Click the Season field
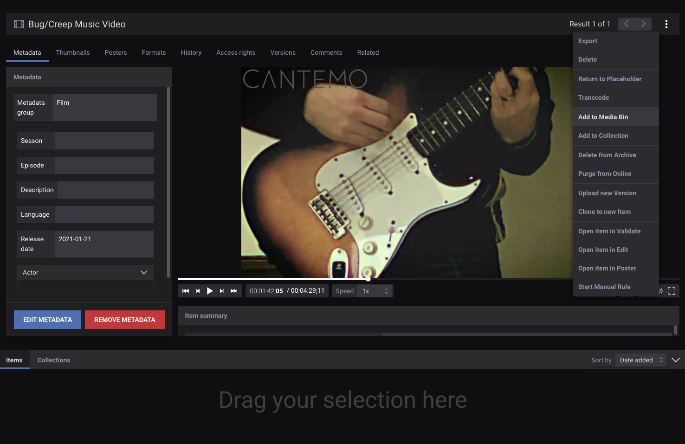This screenshot has height=444, width=685. point(104,141)
